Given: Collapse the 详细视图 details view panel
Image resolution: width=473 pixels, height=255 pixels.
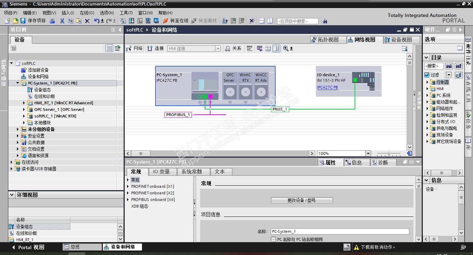Looking at the screenshot, I should click(12, 195).
